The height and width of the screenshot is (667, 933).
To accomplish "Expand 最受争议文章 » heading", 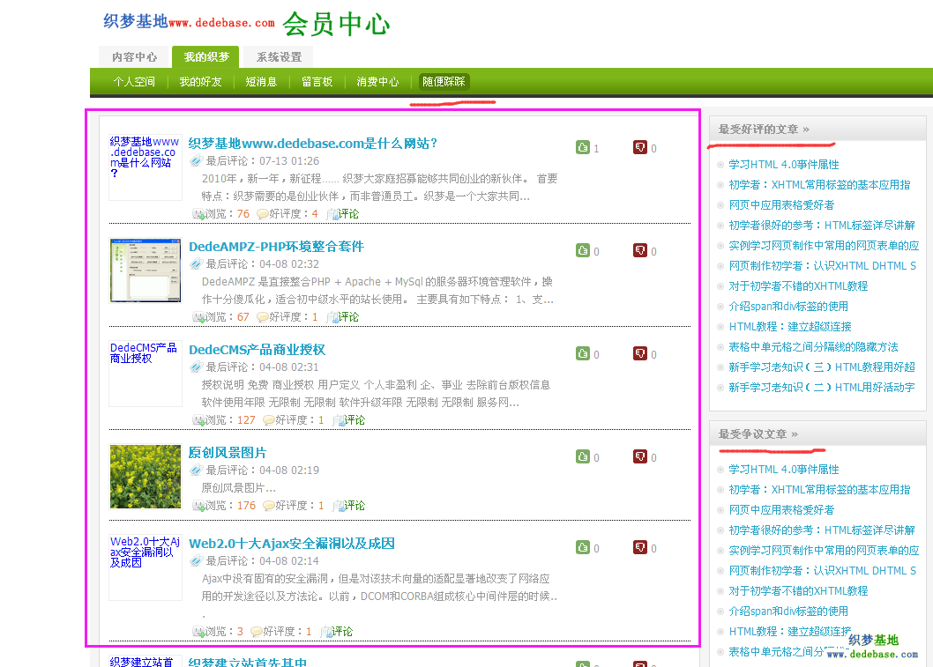I will click(x=758, y=434).
